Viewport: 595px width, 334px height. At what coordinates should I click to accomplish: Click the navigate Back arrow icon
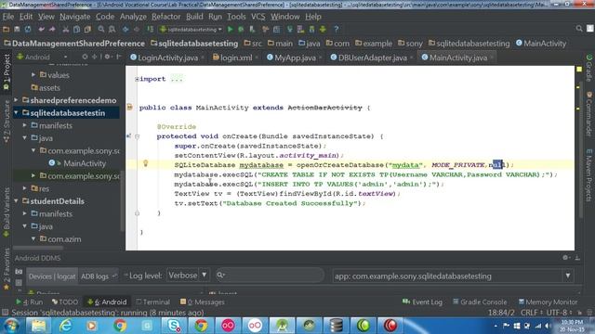pos(126,29)
